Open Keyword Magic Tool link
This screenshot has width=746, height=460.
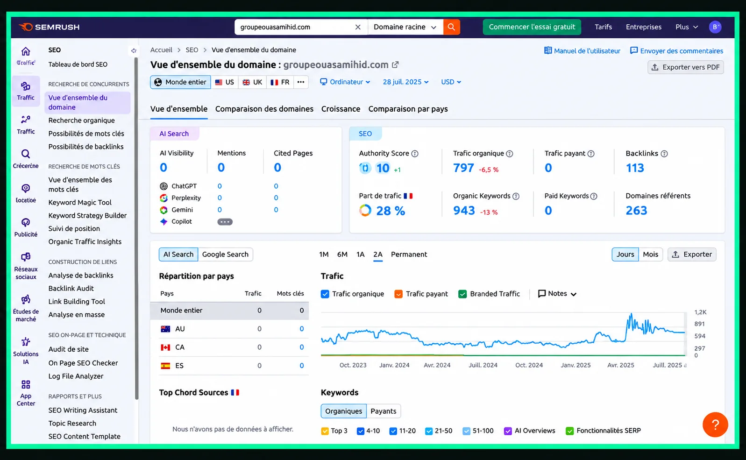click(80, 203)
